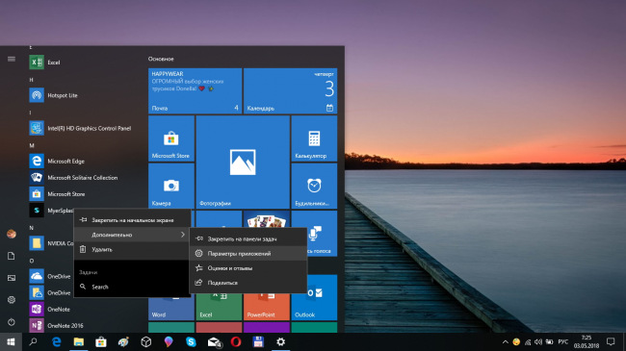626x351 pixels.
Task: Open Pictures from Start sidebar
Action: (x=12, y=278)
